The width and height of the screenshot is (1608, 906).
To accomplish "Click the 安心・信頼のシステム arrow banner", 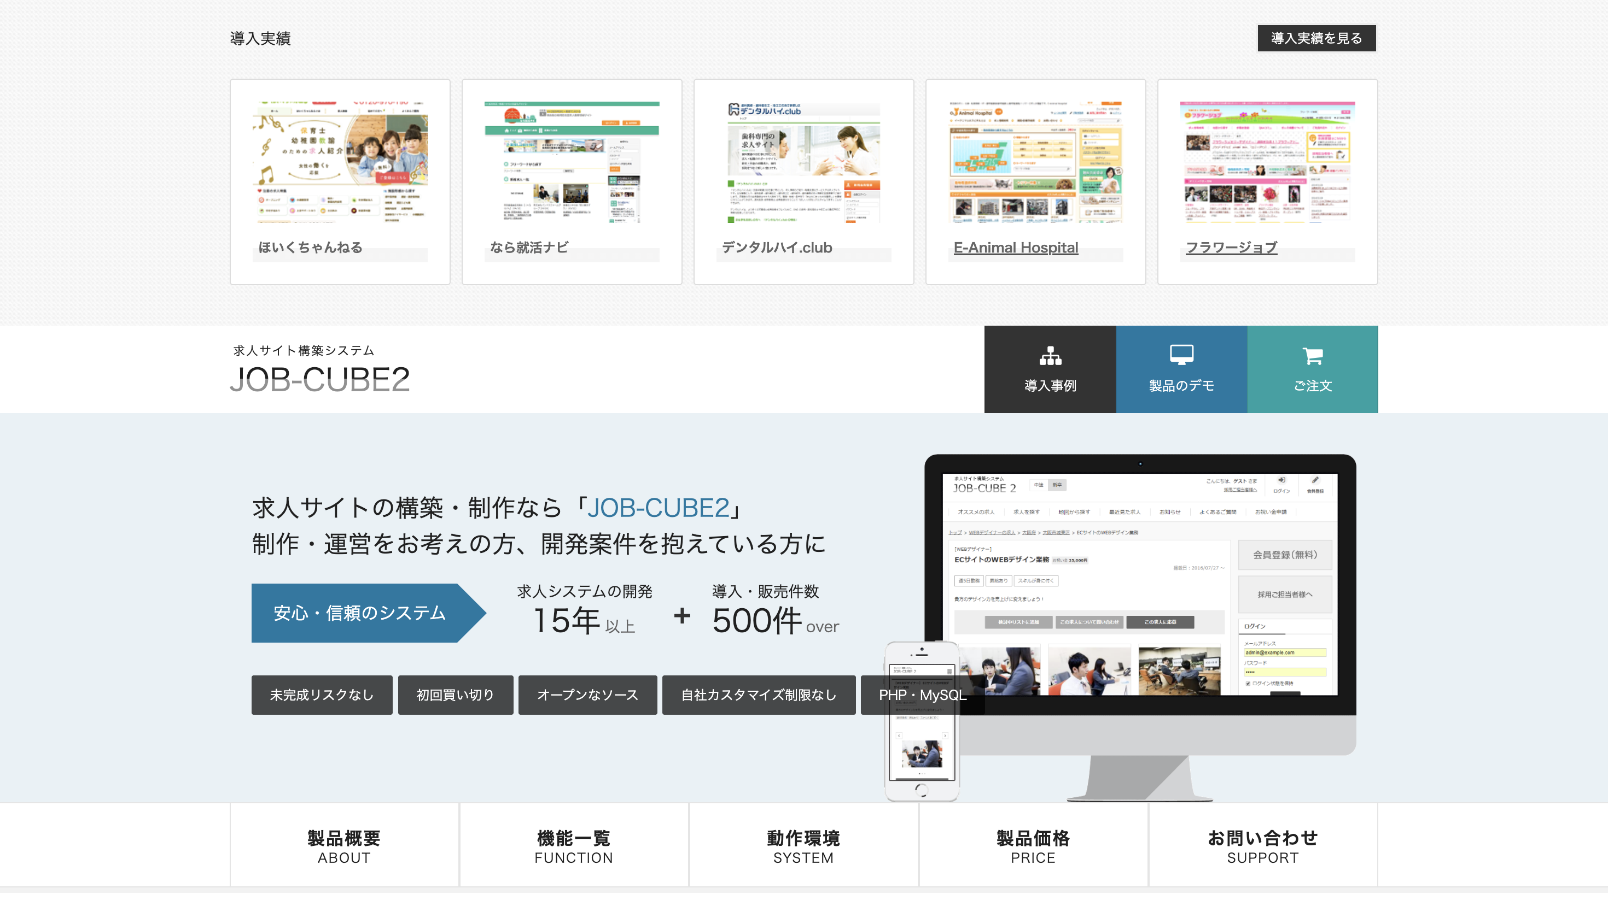I will [x=359, y=613].
